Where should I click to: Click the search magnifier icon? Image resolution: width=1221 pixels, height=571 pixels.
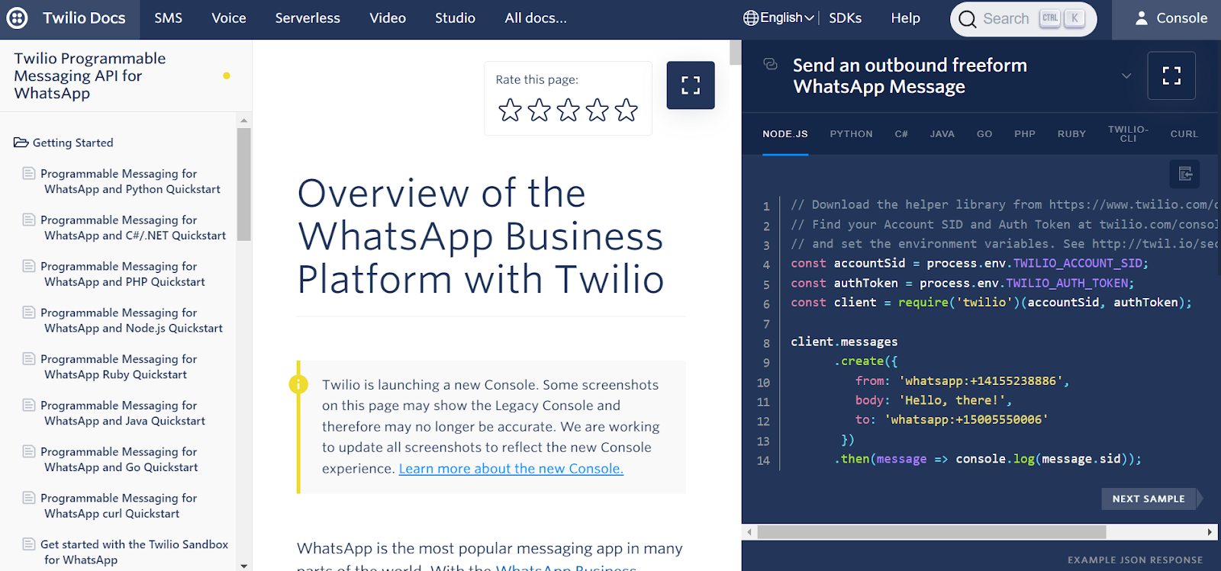coord(967,19)
